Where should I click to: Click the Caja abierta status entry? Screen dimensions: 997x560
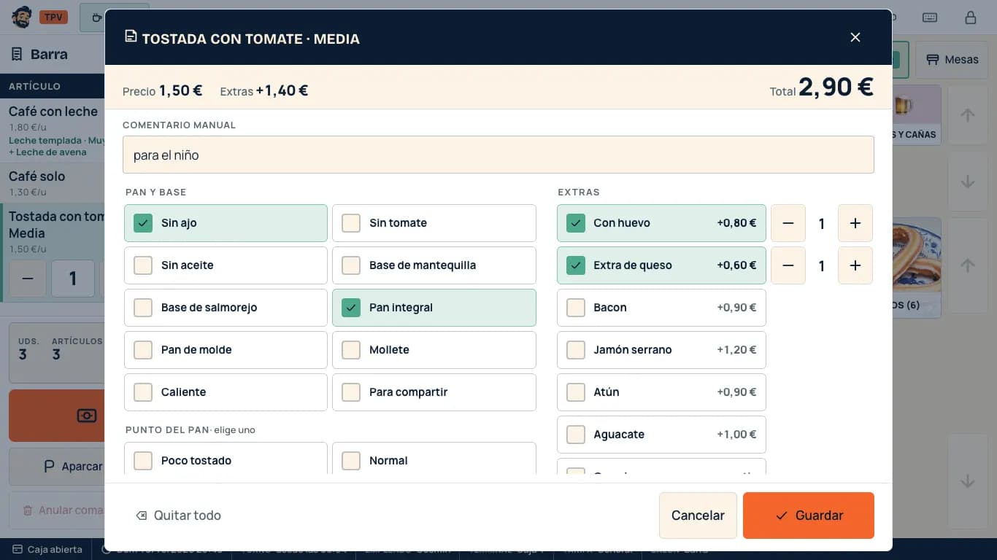tap(47, 549)
